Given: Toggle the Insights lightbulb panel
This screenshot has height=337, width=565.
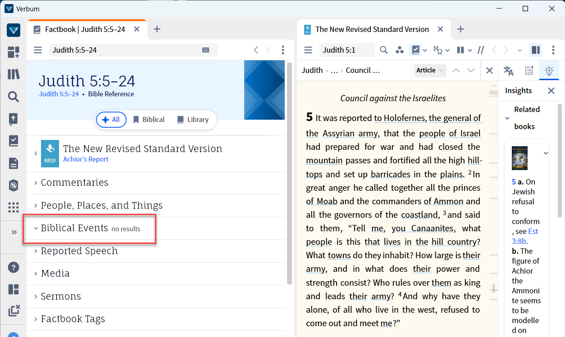Looking at the screenshot, I should pos(549,71).
